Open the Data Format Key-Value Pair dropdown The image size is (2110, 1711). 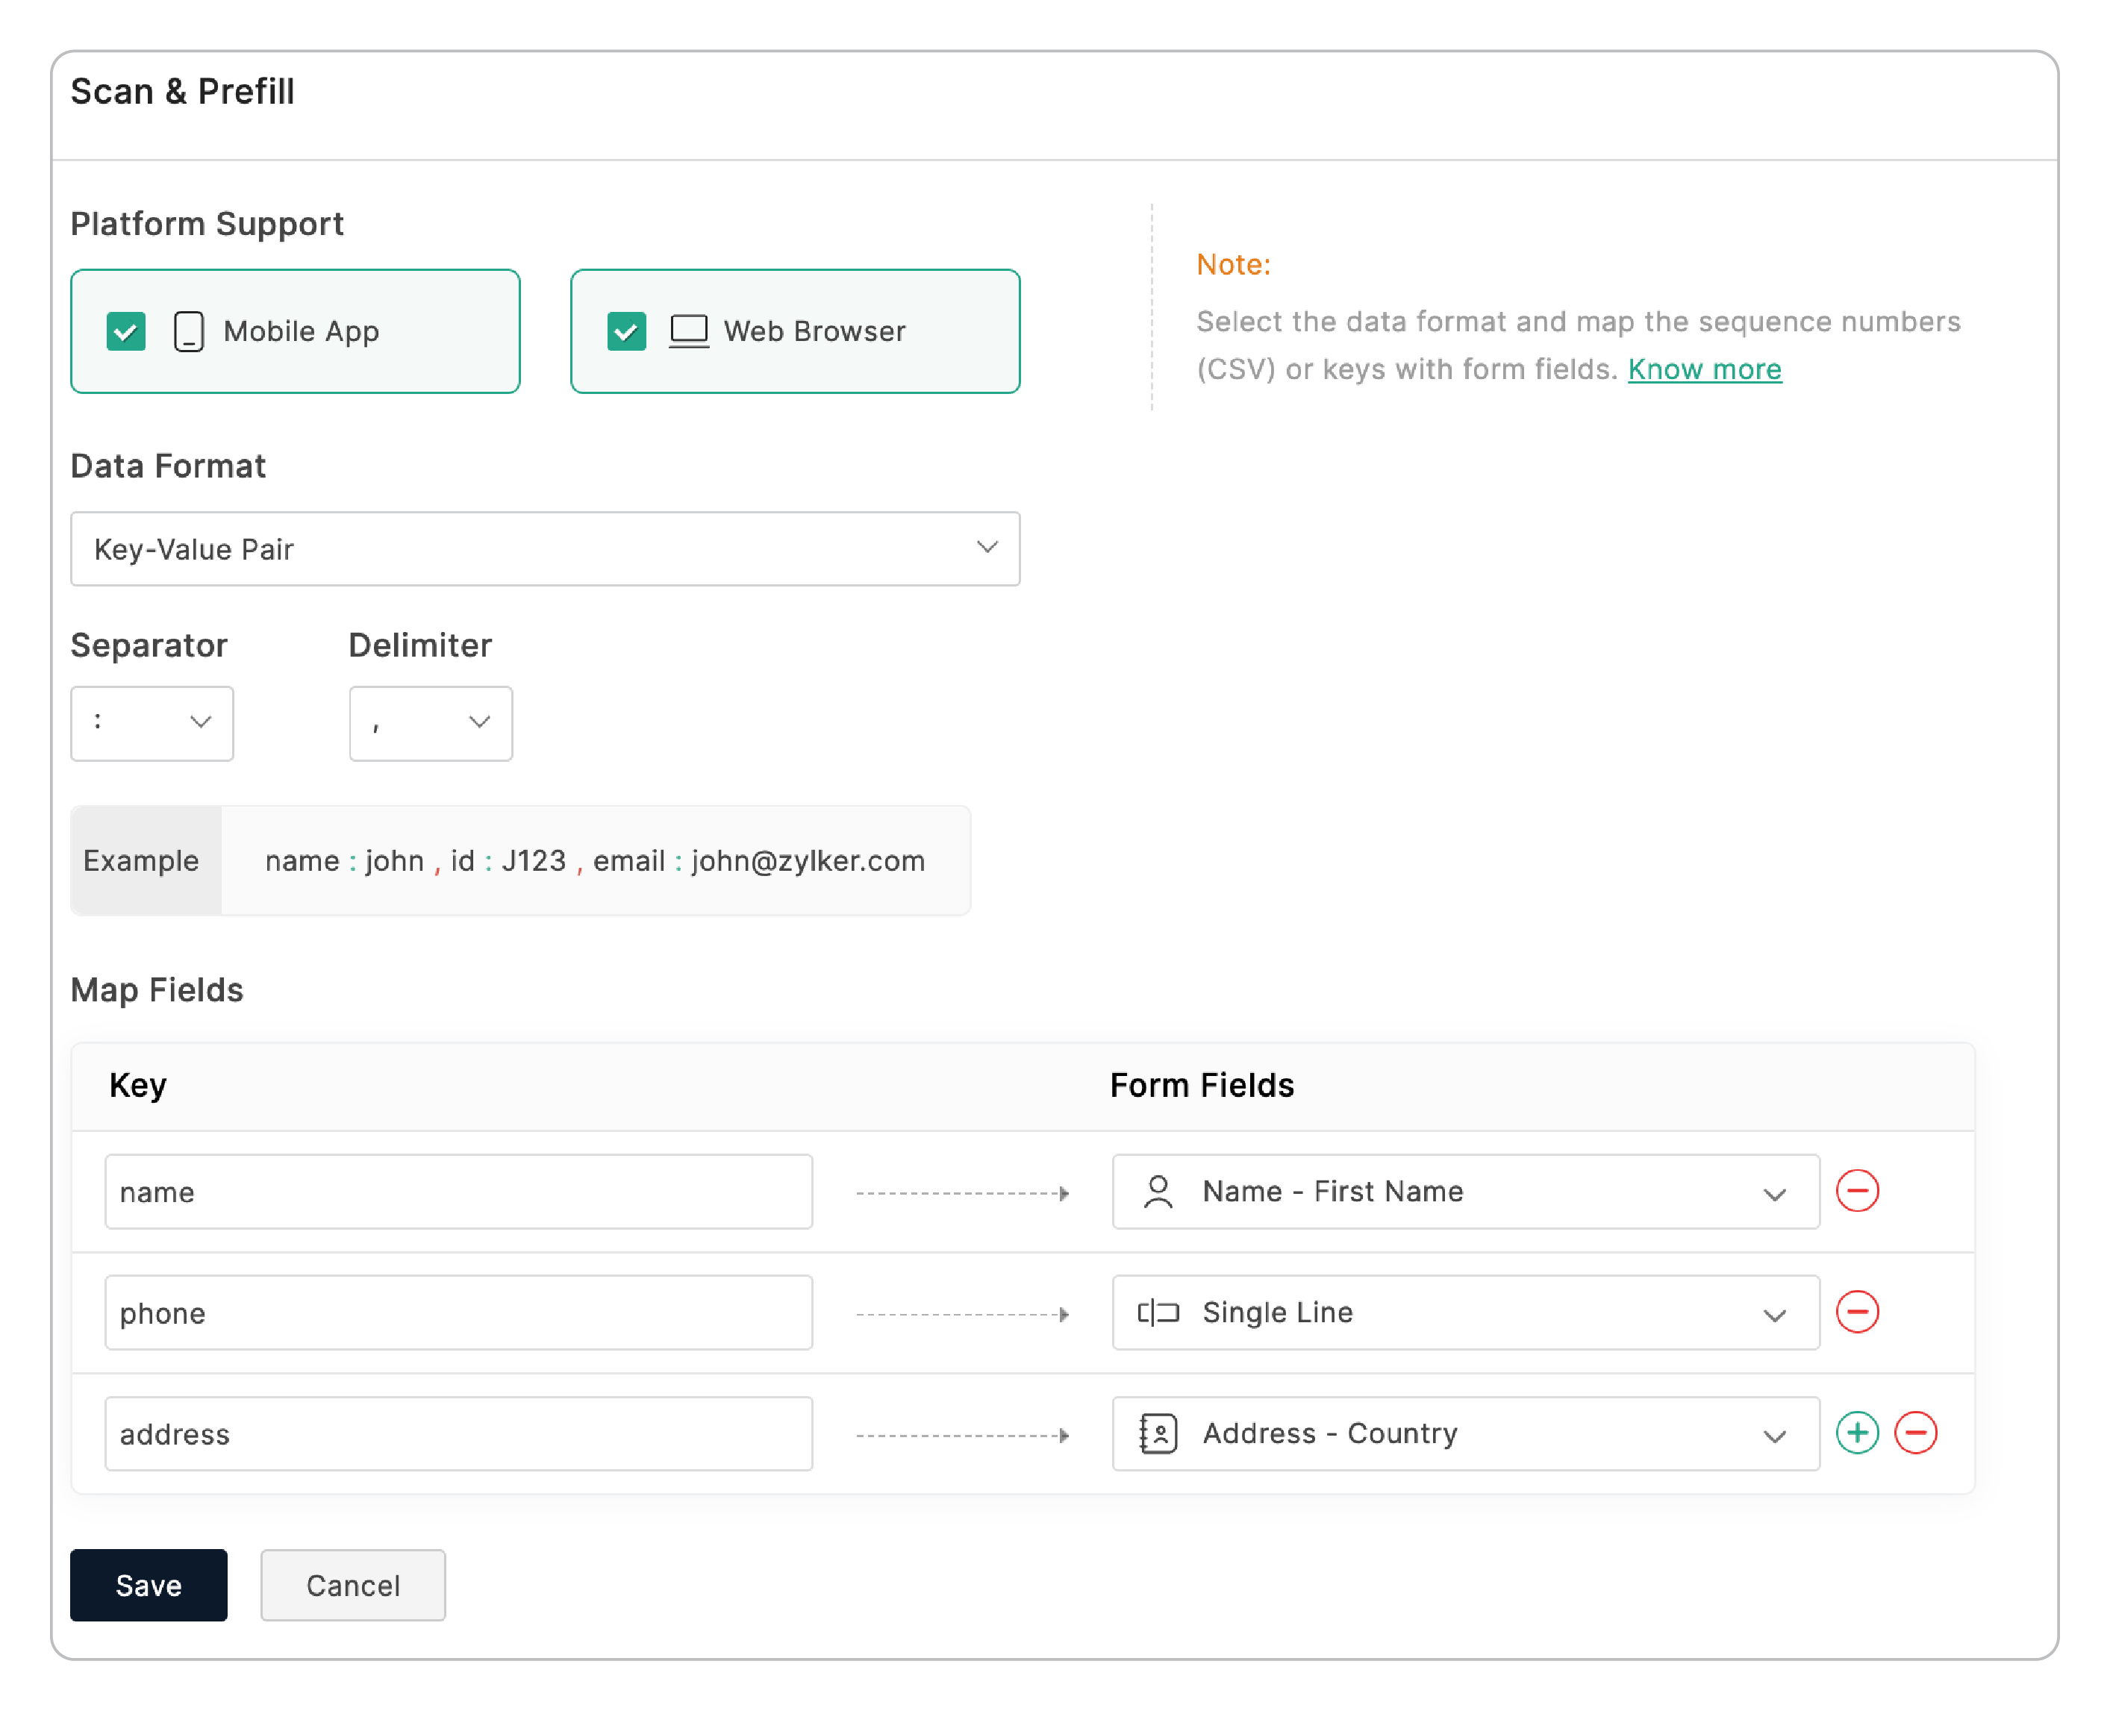pos(544,549)
